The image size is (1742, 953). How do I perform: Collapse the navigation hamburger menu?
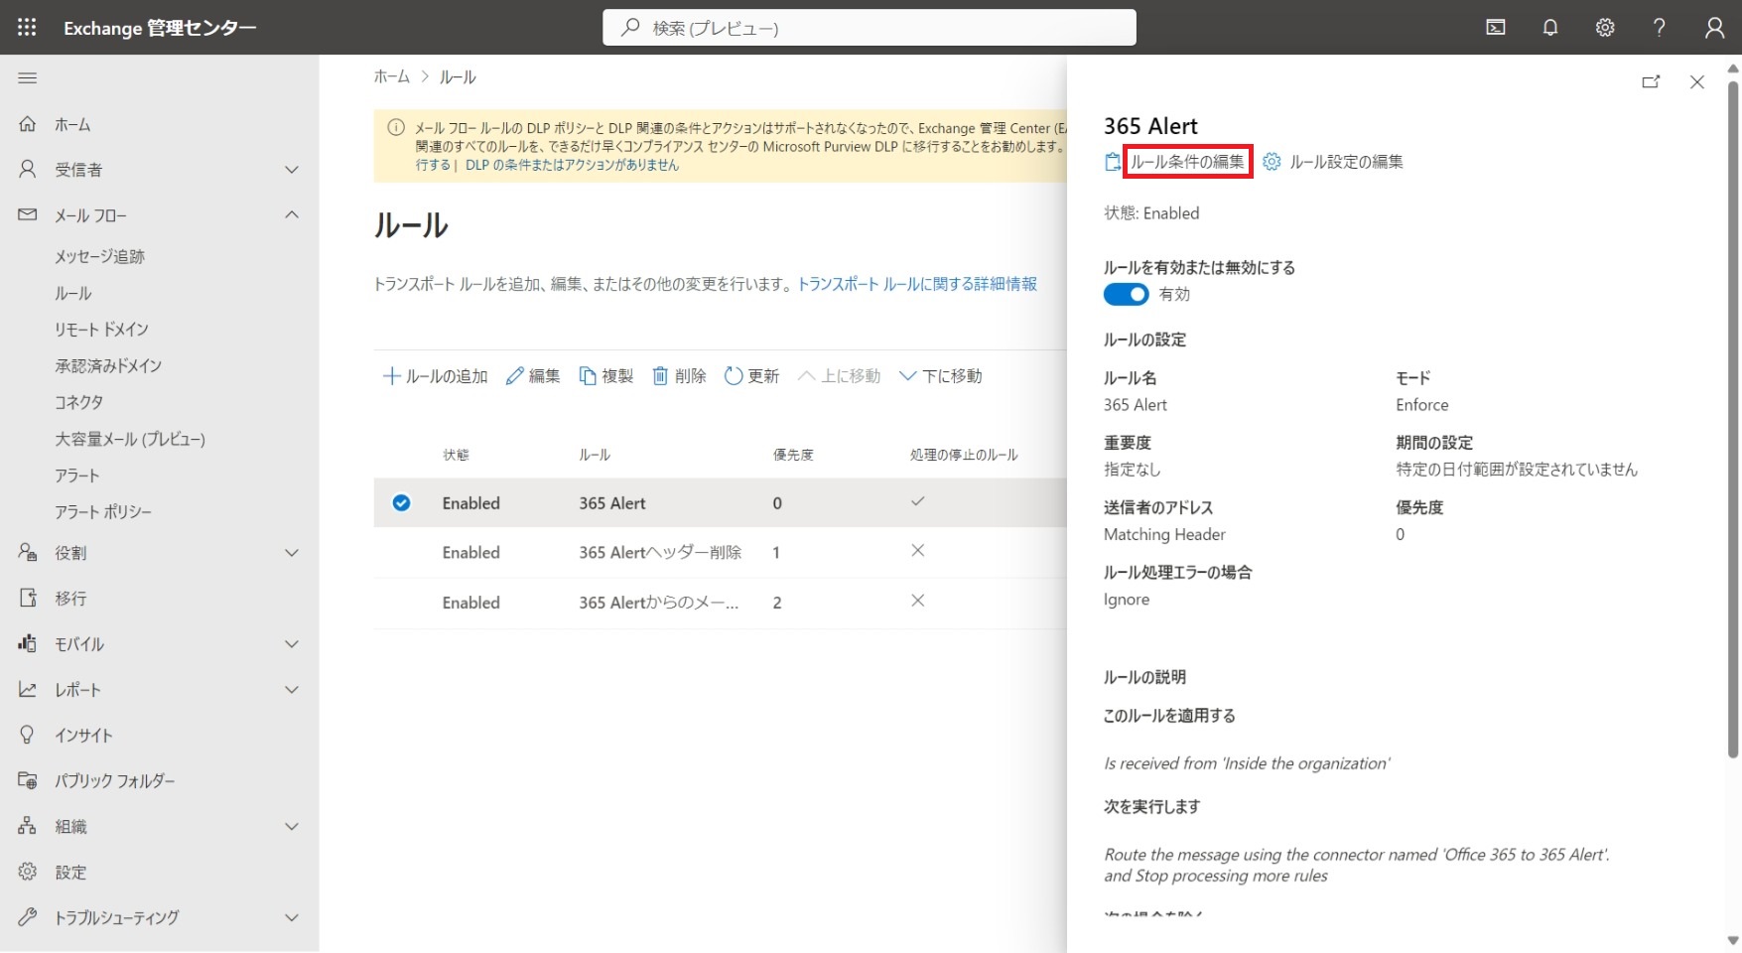pyautogui.click(x=28, y=77)
